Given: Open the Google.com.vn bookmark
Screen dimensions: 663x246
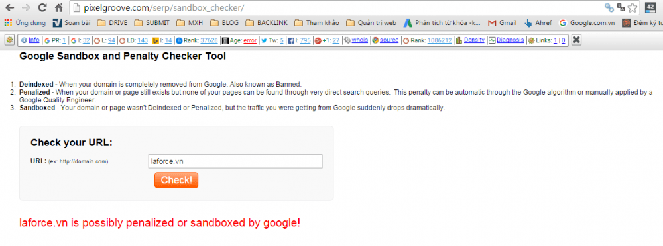Looking at the screenshot, I should pos(587,22).
